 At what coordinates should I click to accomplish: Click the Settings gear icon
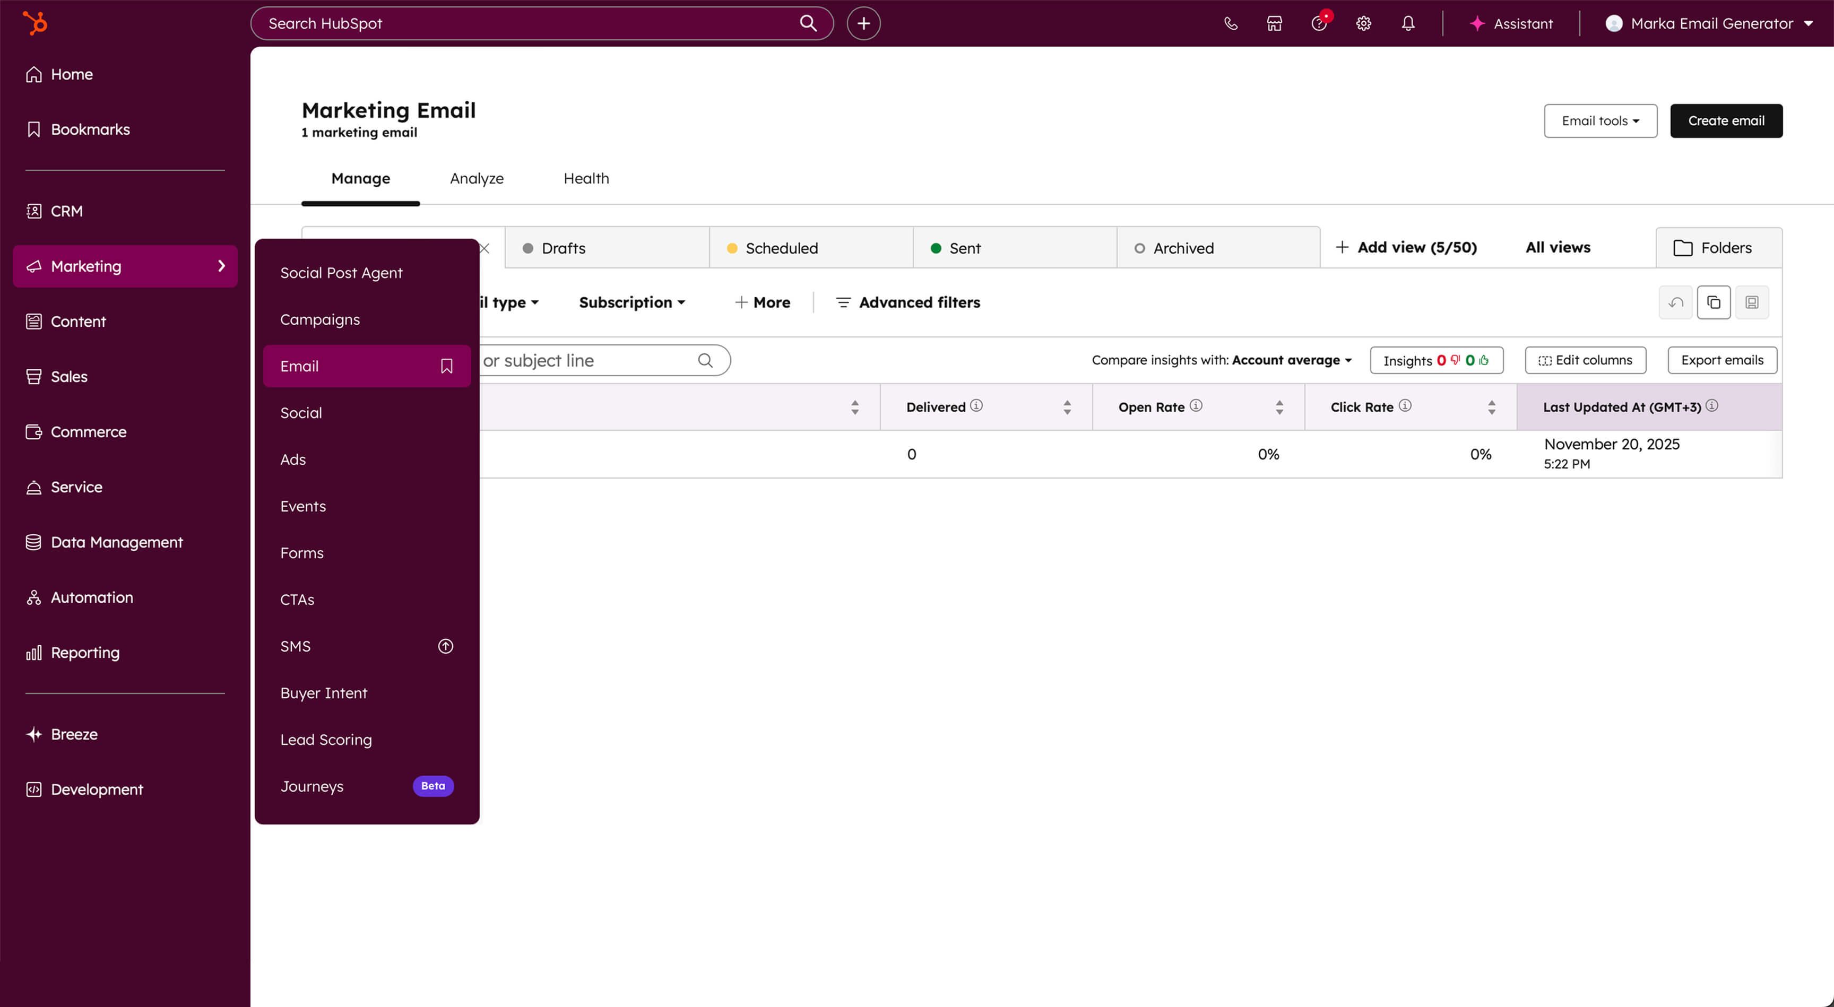click(1363, 23)
